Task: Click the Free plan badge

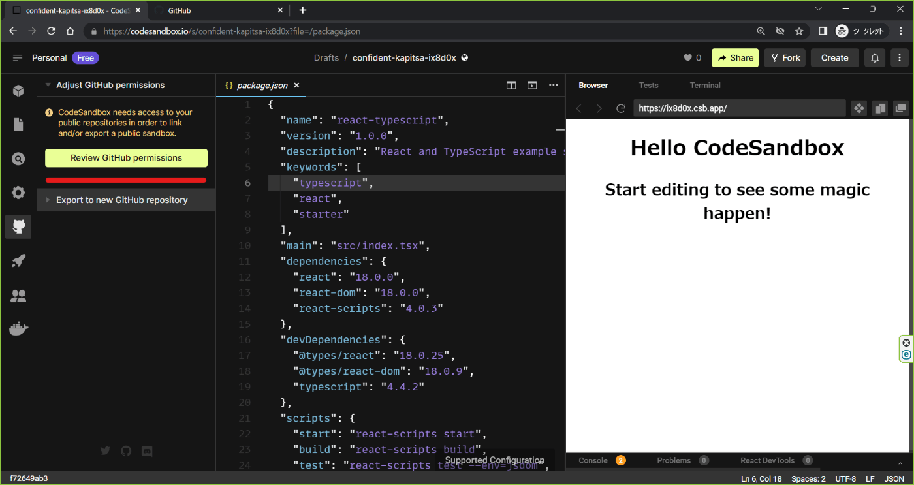Action: coord(86,58)
